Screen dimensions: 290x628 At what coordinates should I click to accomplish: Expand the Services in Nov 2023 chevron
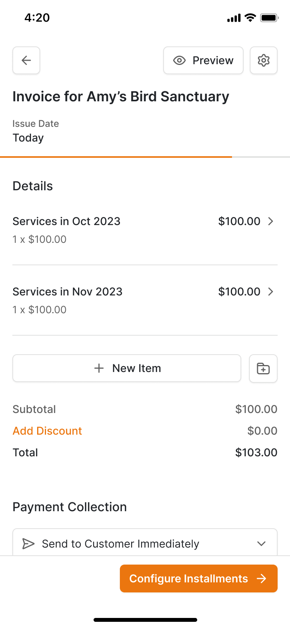click(271, 292)
